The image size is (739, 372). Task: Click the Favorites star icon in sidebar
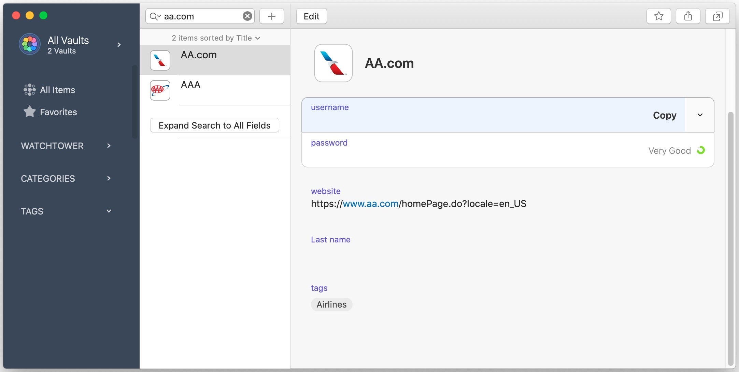(x=29, y=112)
